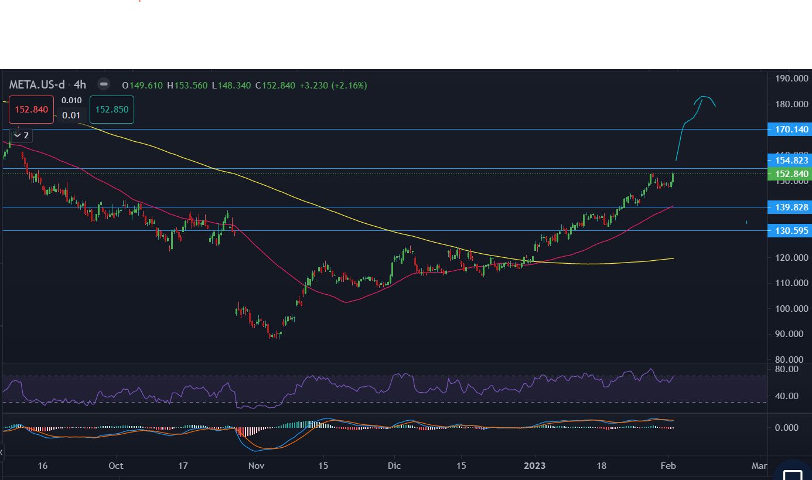812x480 pixels.
Task: Click the 15 label between Dic and 2023
Action: [x=462, y=466]
